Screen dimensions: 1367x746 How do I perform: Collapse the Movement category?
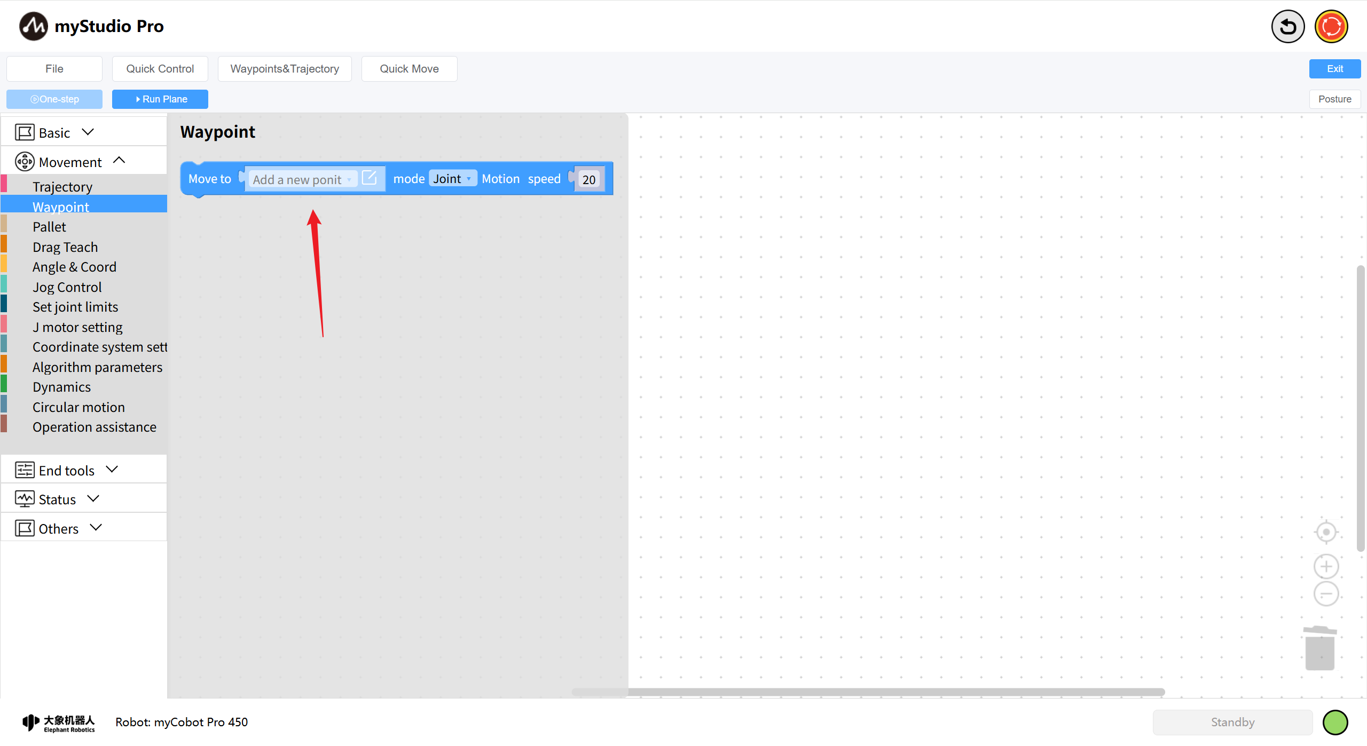coord(70,161)
